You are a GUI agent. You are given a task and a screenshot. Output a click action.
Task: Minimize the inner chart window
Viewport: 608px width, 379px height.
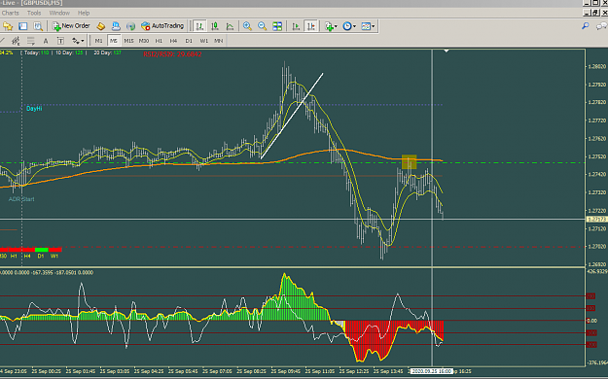click(x=587, y=13)
